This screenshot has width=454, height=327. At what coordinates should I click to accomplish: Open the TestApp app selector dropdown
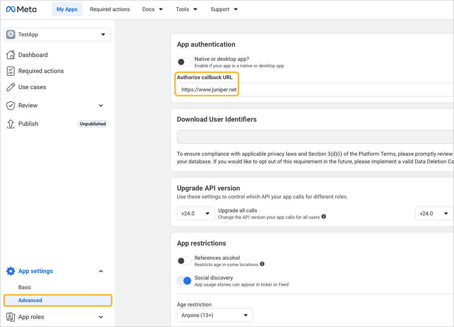coord(57,34)
